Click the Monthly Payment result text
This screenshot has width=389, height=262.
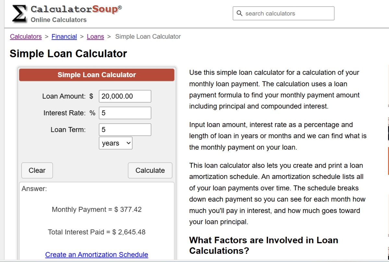[96, 209]
